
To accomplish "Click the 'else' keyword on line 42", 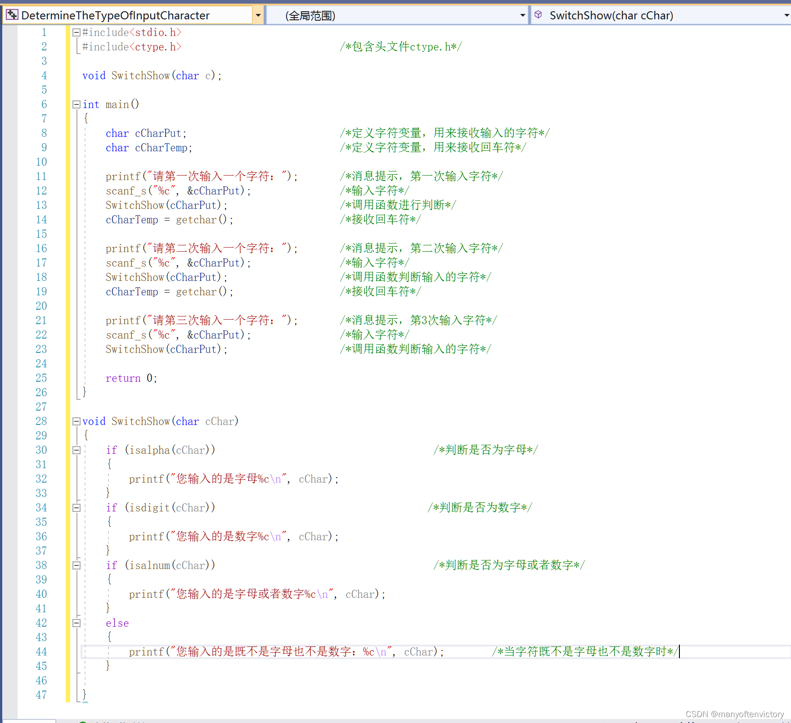I will (x=117, y=623).
